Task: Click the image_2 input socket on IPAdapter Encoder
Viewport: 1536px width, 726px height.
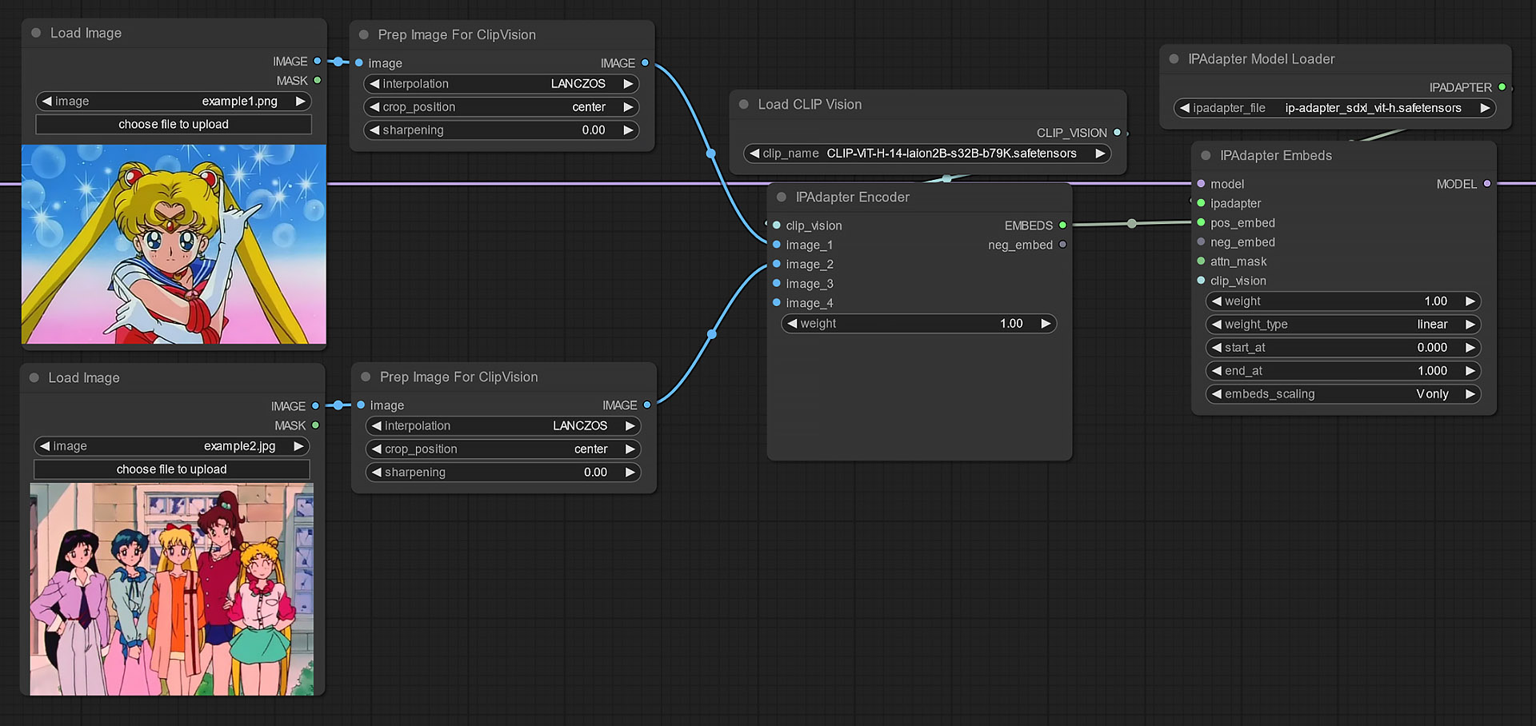Action: coord(777,264)
